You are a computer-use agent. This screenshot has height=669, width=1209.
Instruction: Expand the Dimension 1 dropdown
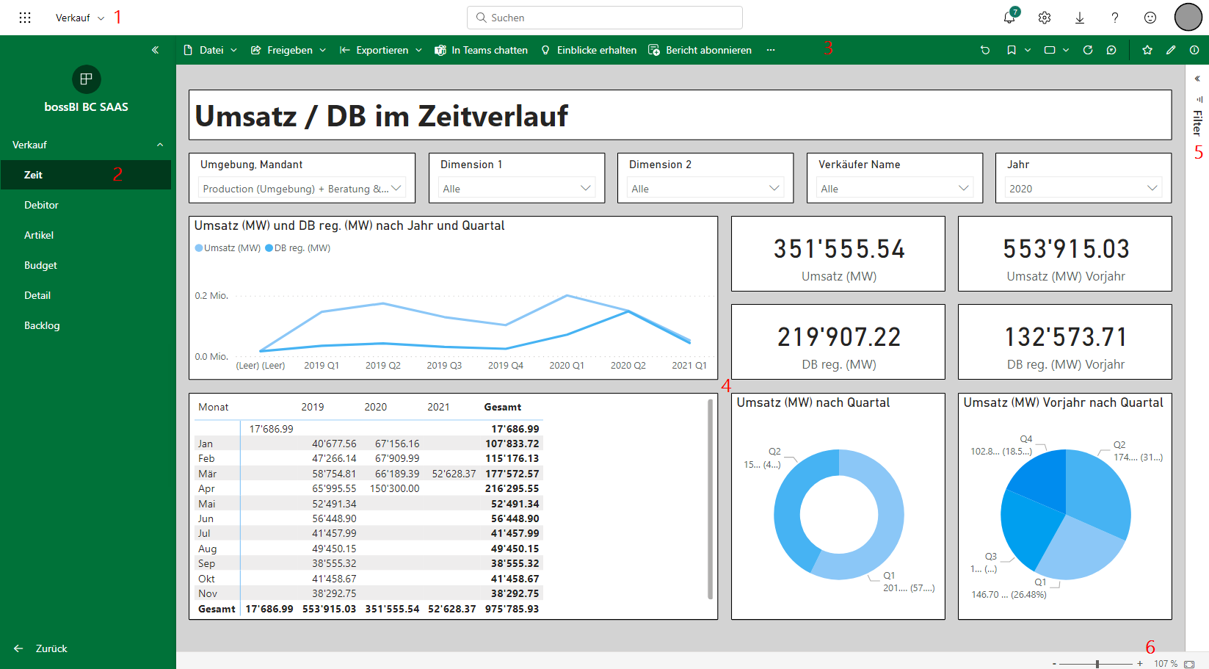click(516, 189)
